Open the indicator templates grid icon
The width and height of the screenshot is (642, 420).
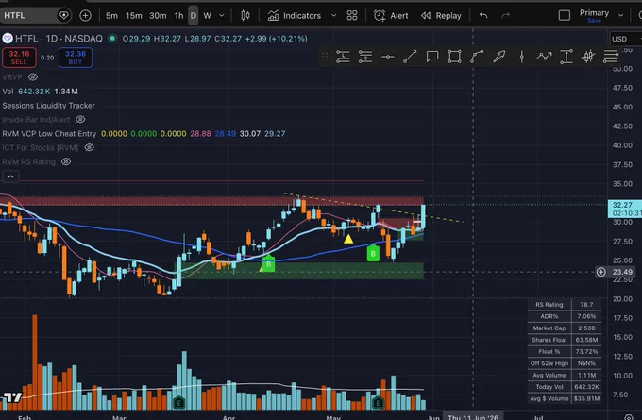(352, 15)
